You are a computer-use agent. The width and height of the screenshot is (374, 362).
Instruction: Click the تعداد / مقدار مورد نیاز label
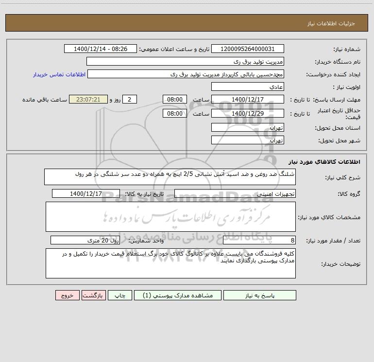[333, 241]
